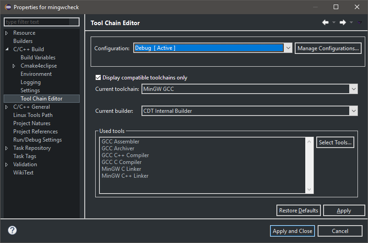Open the Configuration dropdown

tap(288, 48)
